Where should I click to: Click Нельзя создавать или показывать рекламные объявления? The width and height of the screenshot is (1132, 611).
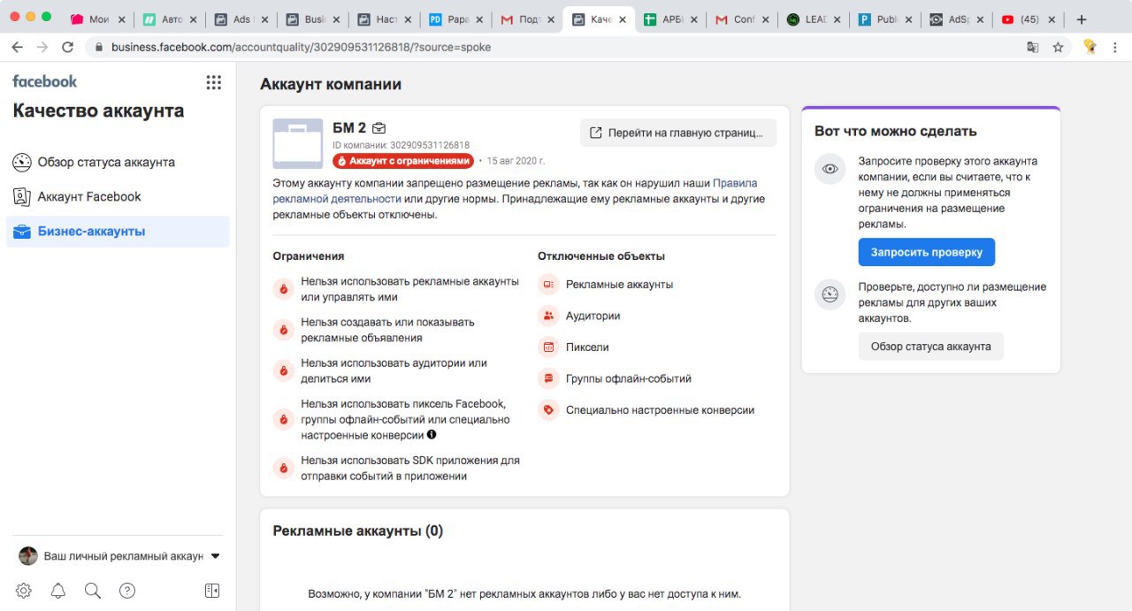coord(387,330)
